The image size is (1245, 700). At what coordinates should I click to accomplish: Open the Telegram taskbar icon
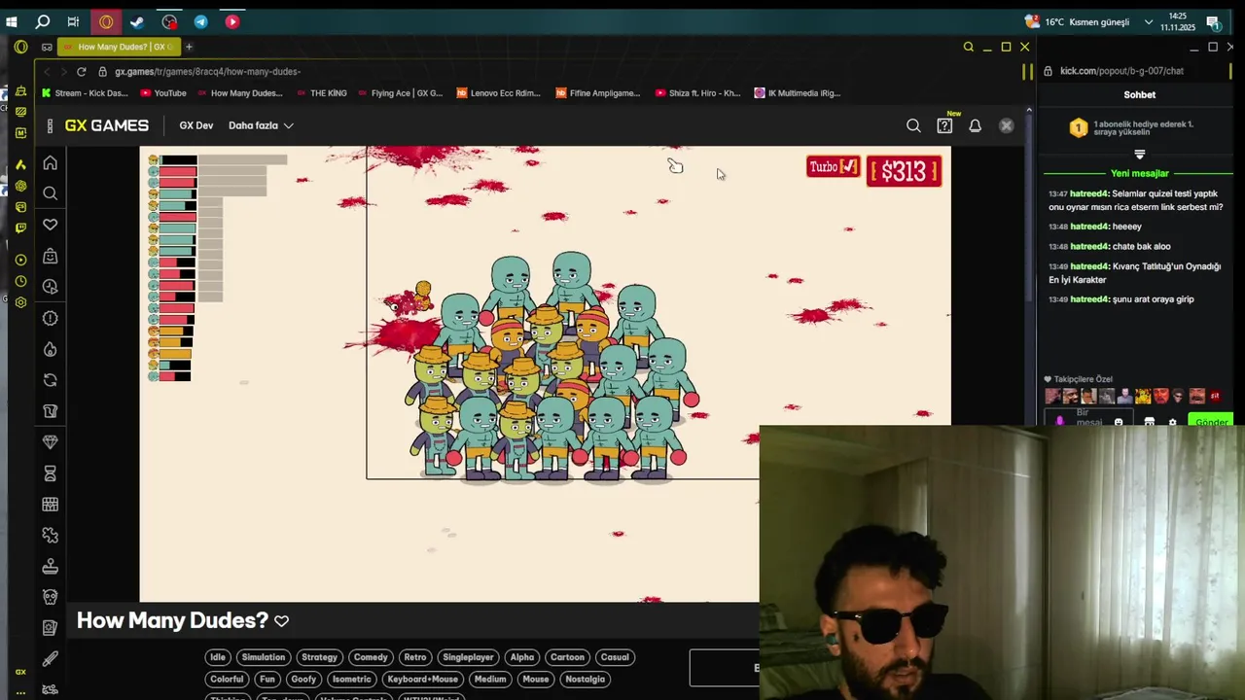coord(200,21)
